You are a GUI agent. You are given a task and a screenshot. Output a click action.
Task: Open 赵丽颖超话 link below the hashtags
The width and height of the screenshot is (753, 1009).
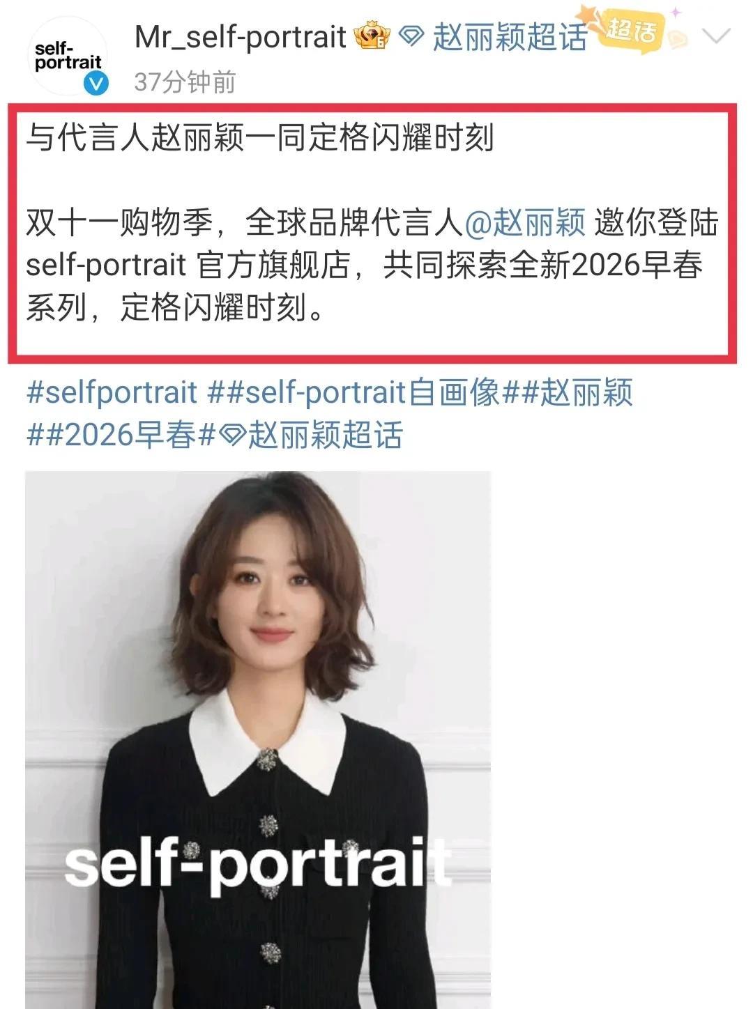(325, 435)
